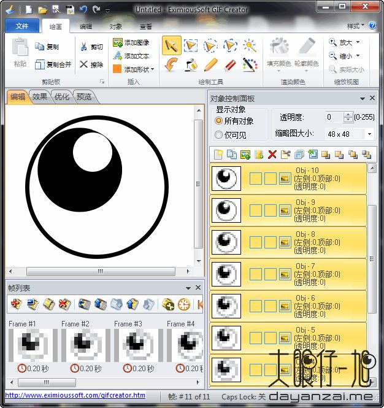Click the 剪切 scissors cut button
384x408 pixels.
[x=91, y=47]
